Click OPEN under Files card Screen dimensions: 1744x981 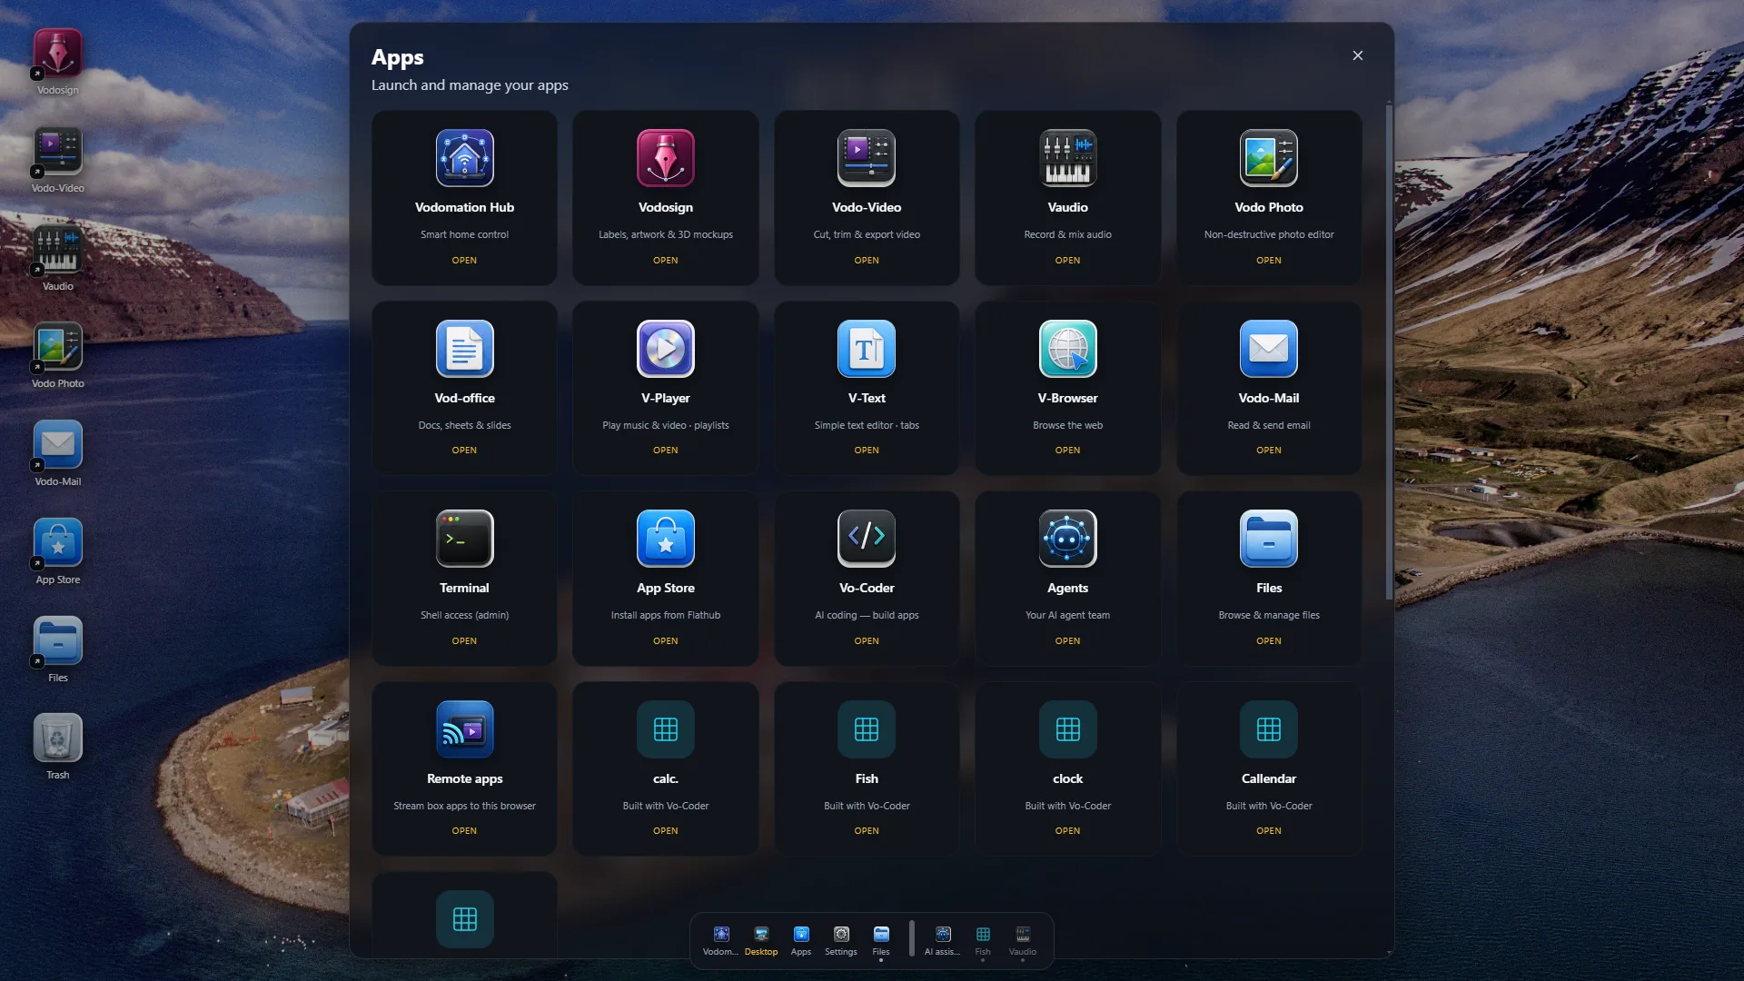(1269, 641)
